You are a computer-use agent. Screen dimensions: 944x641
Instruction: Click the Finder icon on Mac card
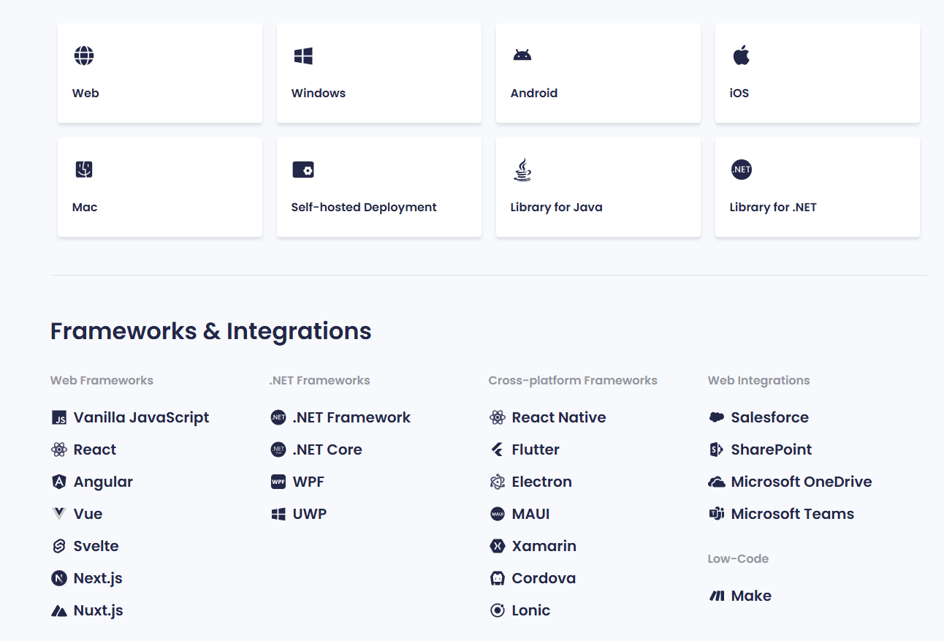(x=84, y=170)
